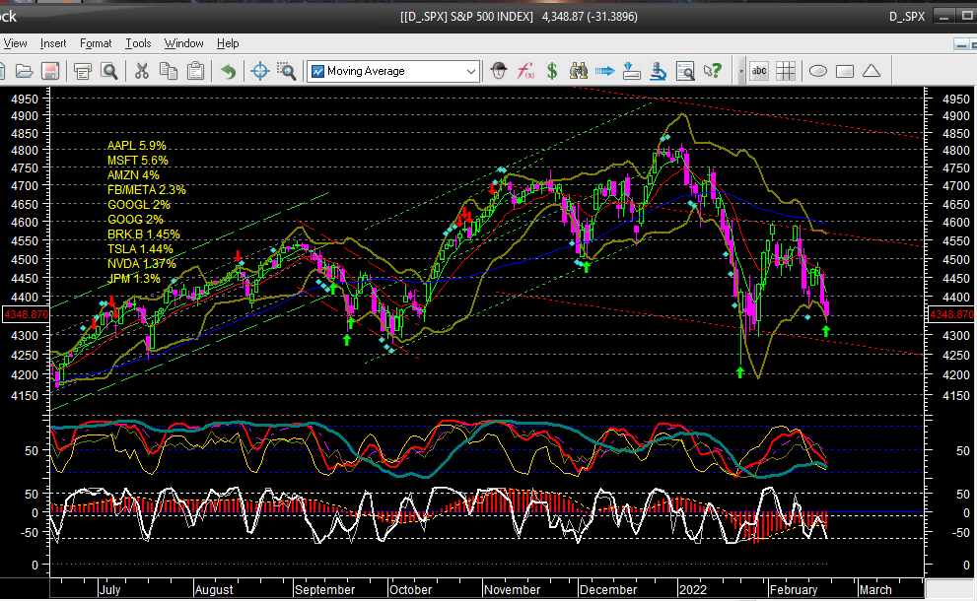Click the November label on time axis

coord(513,589)
